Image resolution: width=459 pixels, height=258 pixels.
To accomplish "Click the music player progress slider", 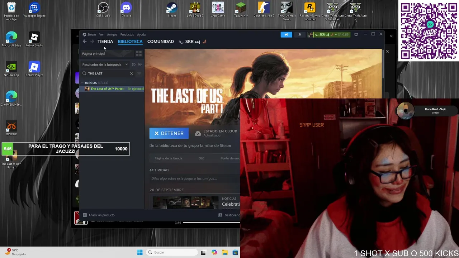I will pos(212,223).
